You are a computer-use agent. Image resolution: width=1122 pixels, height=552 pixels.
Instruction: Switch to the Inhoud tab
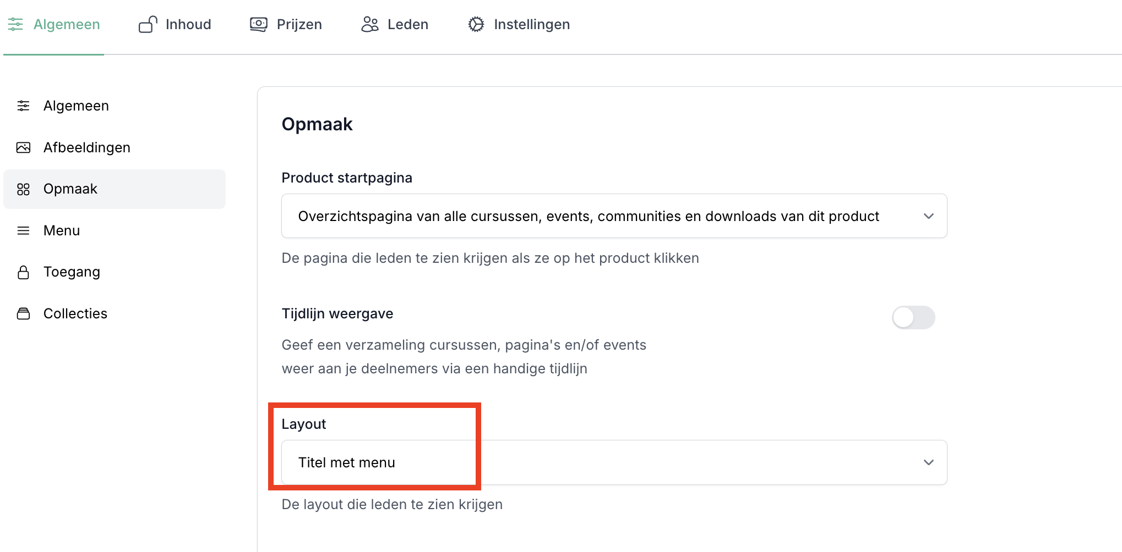coord(188,24)
